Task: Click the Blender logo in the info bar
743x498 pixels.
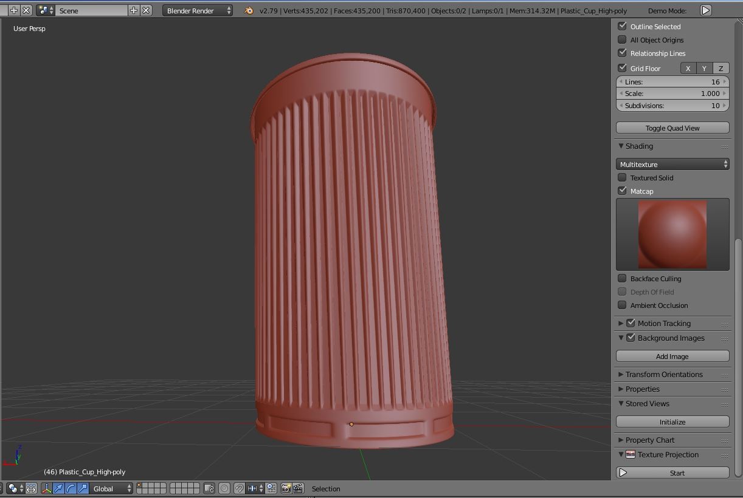Action: tap(247, 10)
